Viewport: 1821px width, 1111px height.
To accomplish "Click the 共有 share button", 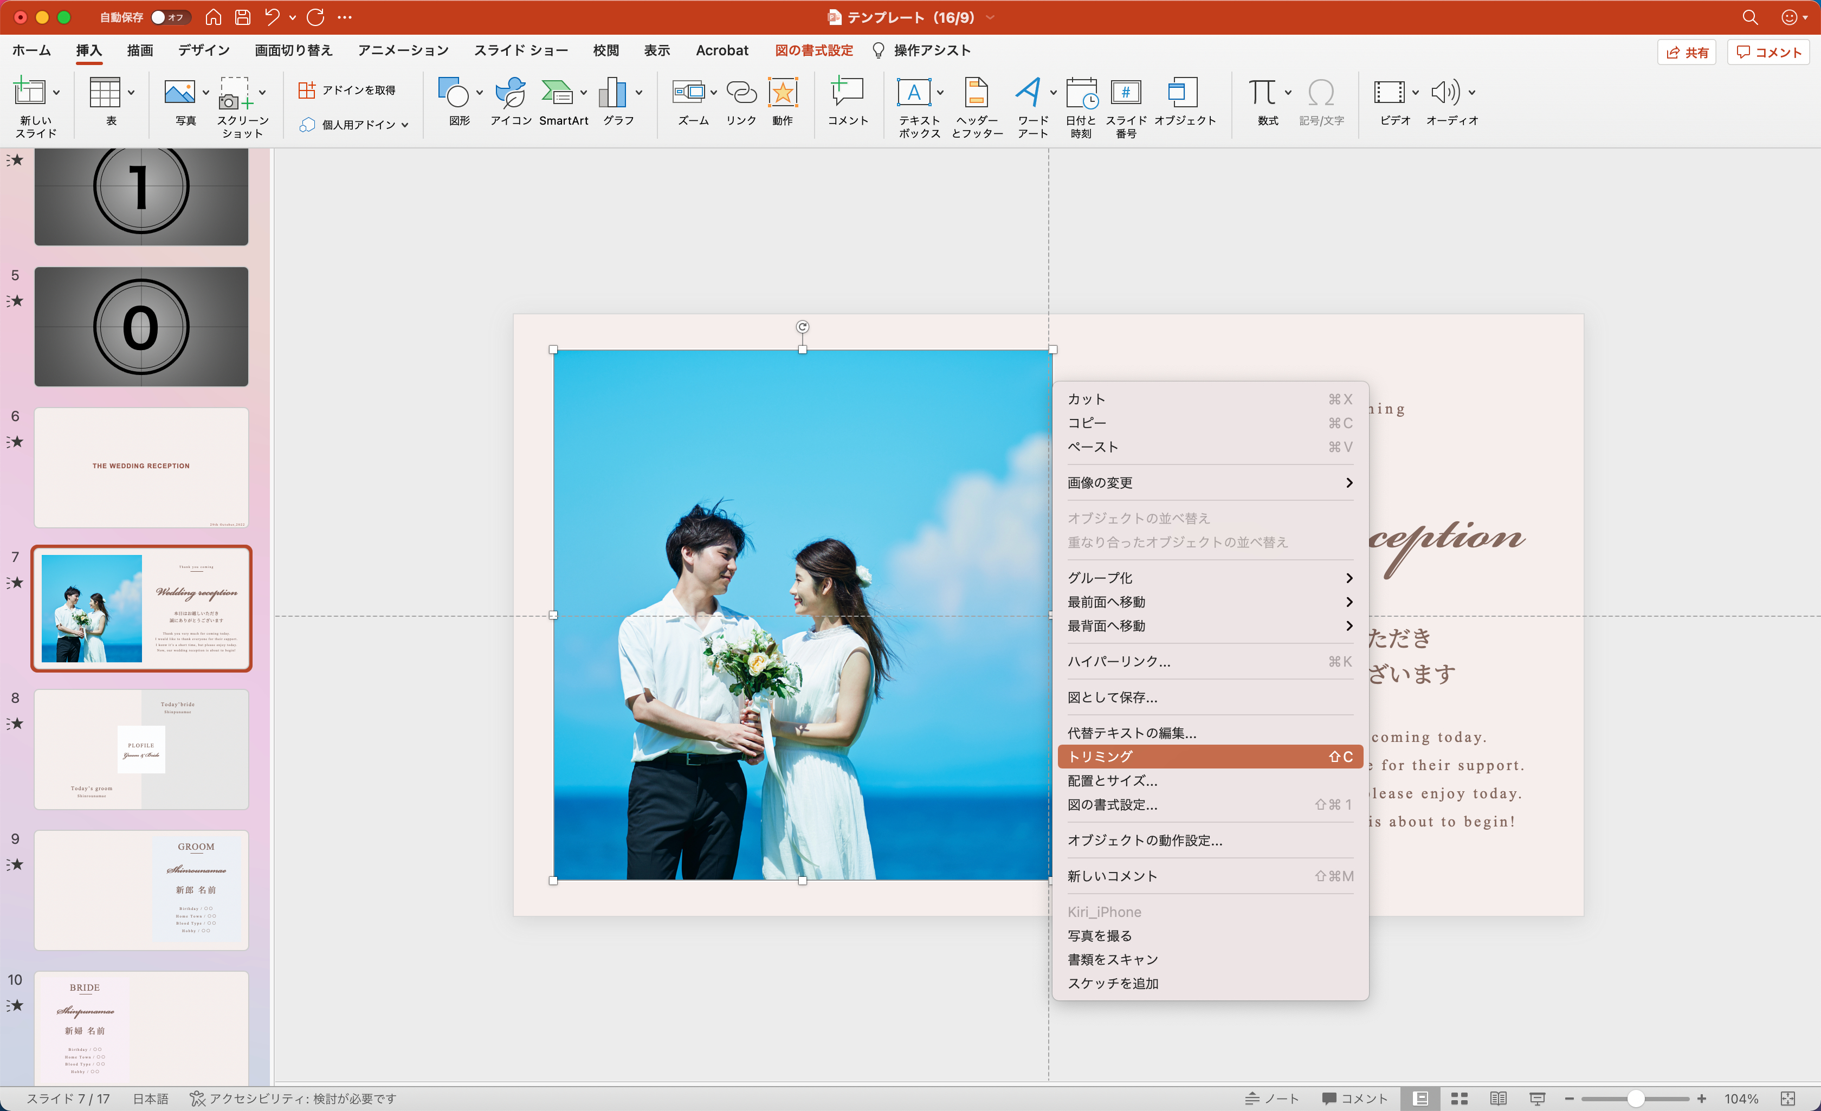I will (1687, 51).
